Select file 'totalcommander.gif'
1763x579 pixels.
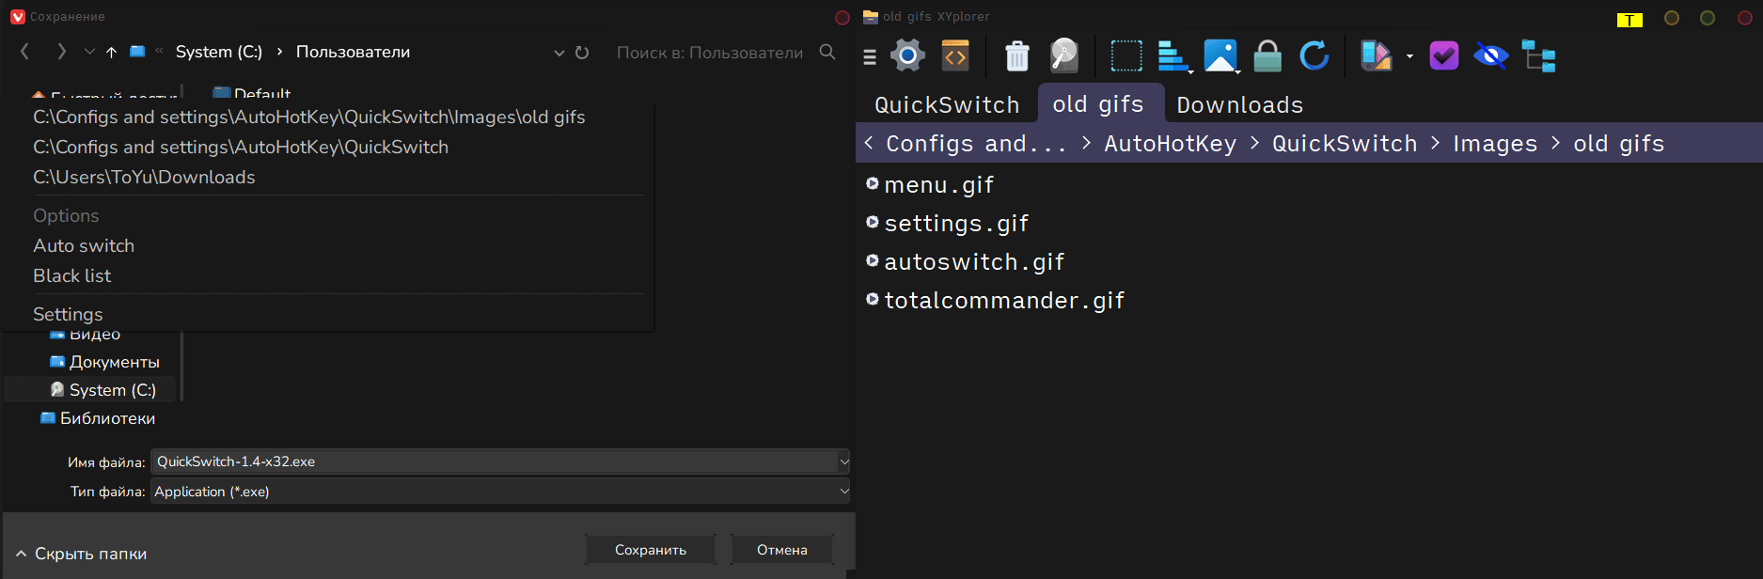pyautogui.click(x=995, y=301)
